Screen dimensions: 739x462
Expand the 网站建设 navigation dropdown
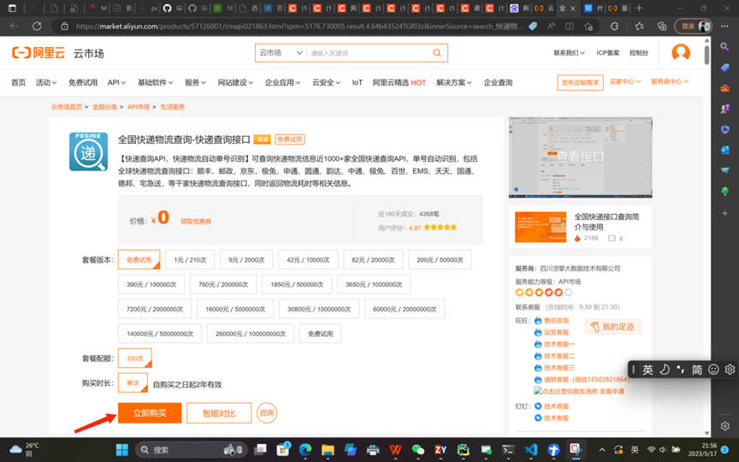click(235, 82)
